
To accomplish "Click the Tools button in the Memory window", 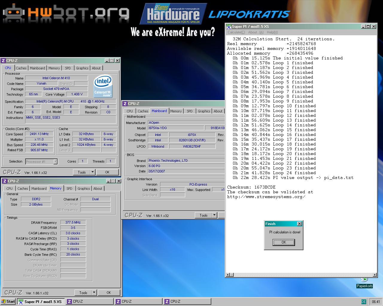I will [83, 293].
